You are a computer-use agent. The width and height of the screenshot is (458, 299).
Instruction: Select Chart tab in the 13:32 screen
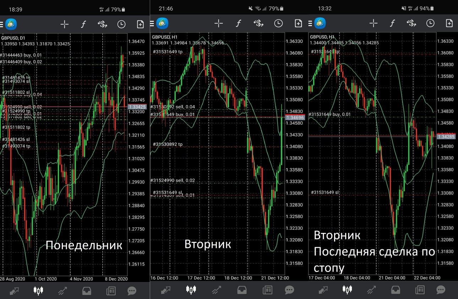click(x=347, y=290)
